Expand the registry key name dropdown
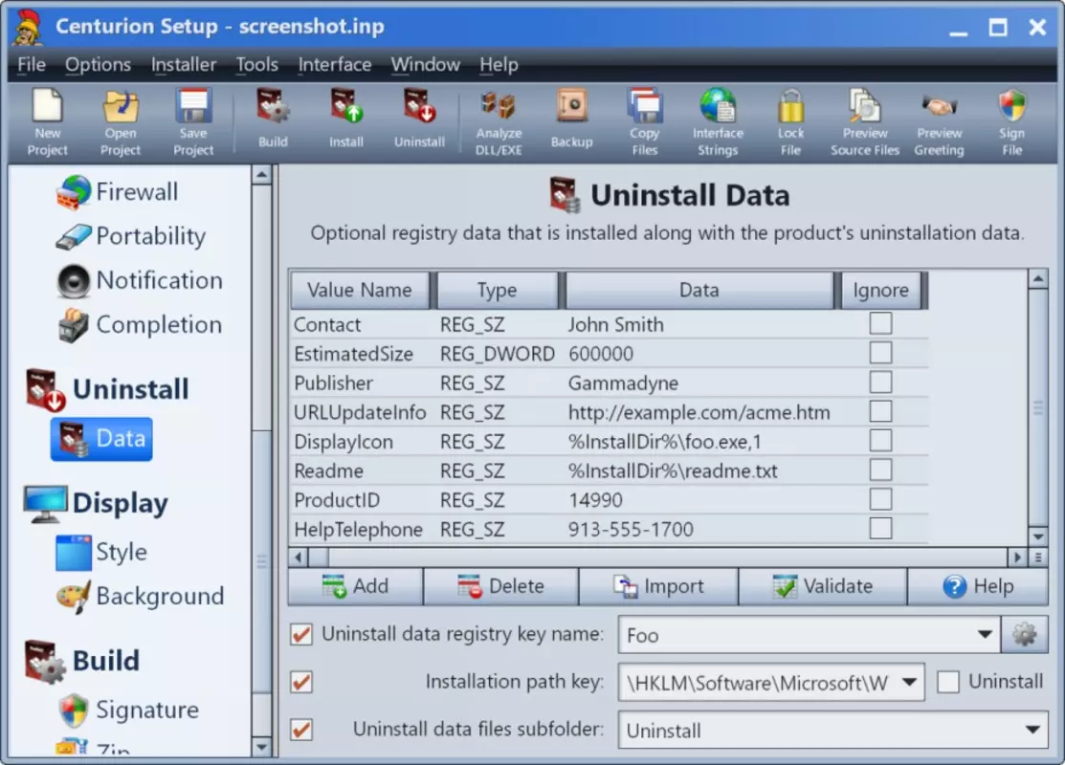Viewport: 1065px width, 765px height. tap(985, 635)
